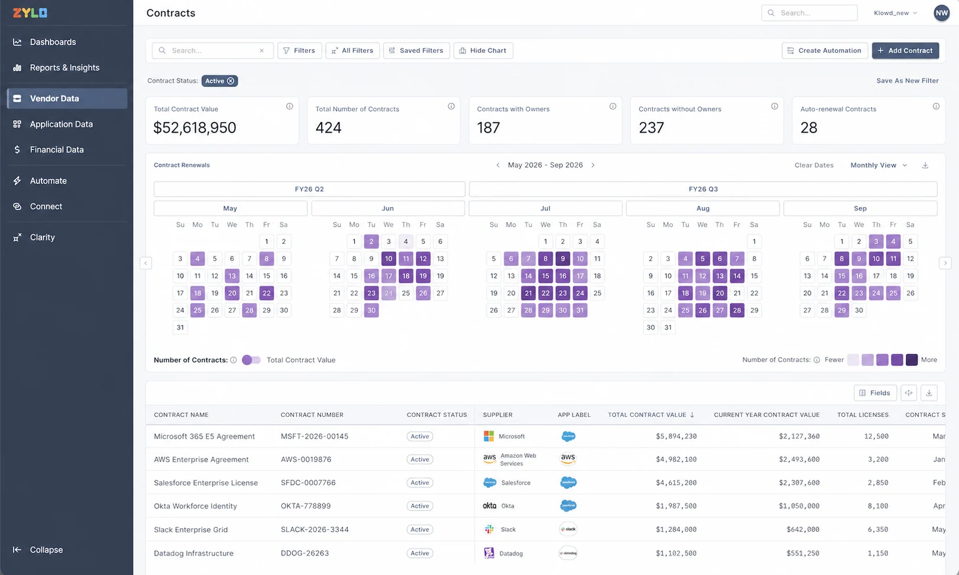Open the Monthly View dropdown
This screenshot has width=959, height=575.
click(x=879, y=165)
